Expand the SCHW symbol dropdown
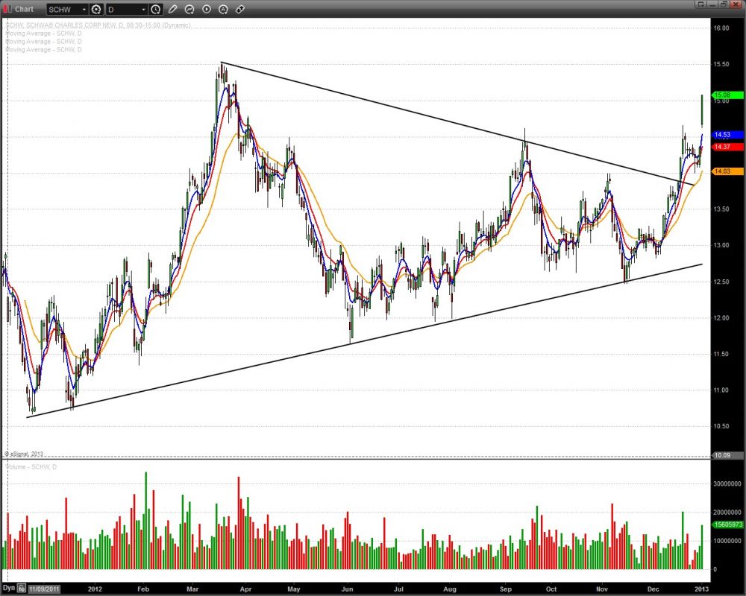 [84, 10]
